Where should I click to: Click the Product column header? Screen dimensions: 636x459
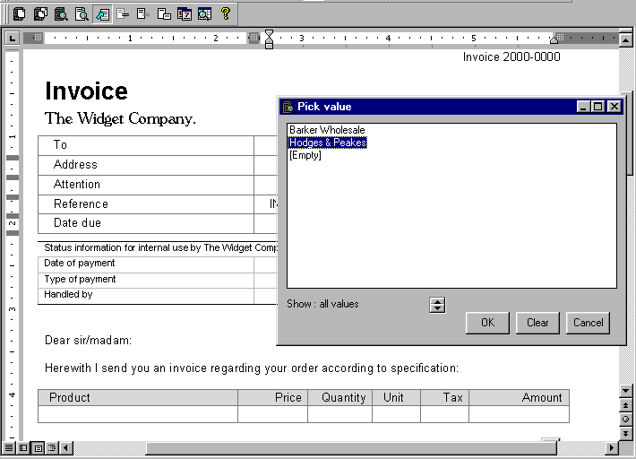tap(138, 398)
